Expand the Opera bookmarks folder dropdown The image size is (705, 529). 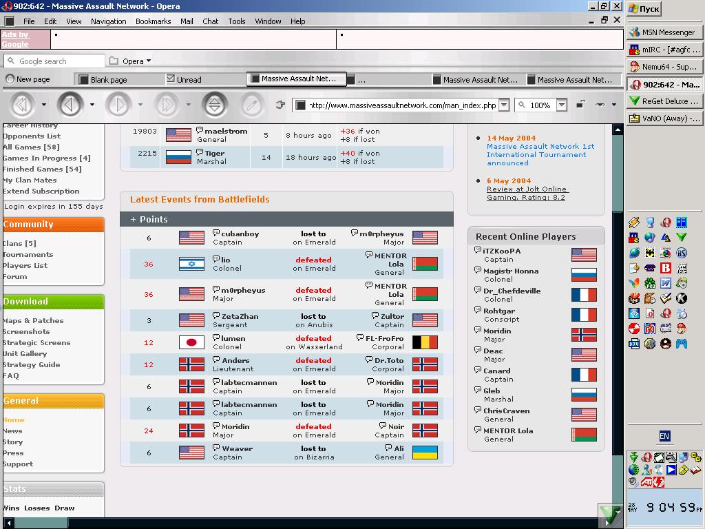click(149, 61)
